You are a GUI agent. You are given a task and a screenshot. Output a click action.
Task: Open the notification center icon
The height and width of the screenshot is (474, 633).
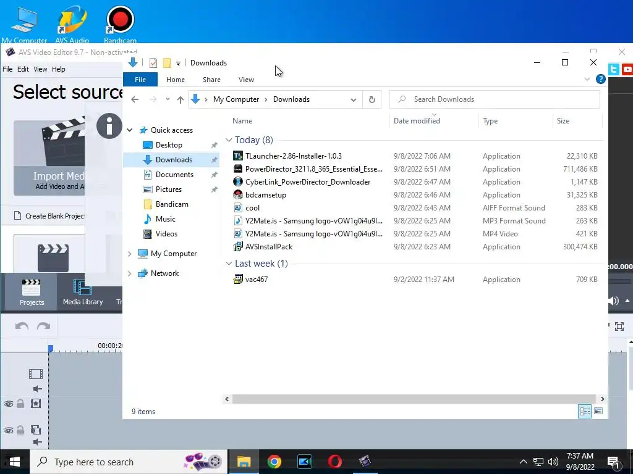pos(613,462)
